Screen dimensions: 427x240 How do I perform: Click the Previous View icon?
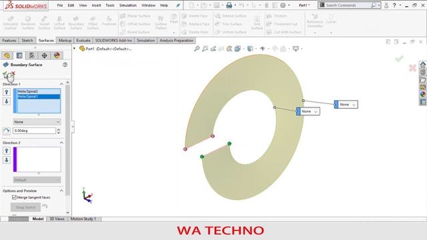[213, 49]
